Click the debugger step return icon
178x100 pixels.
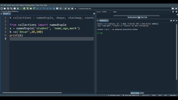[48, 9]
